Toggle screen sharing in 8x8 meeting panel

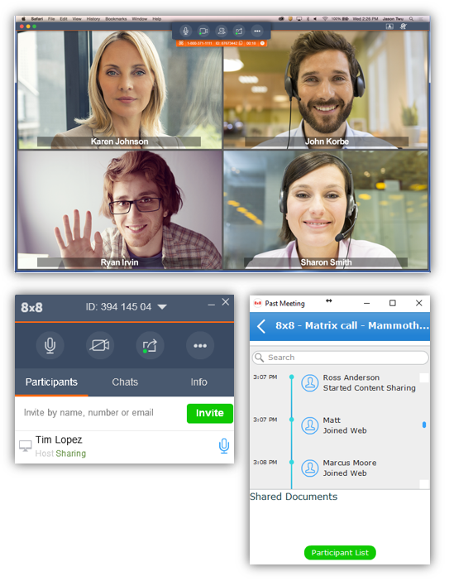pyautogui.click(x=150, y=345)
